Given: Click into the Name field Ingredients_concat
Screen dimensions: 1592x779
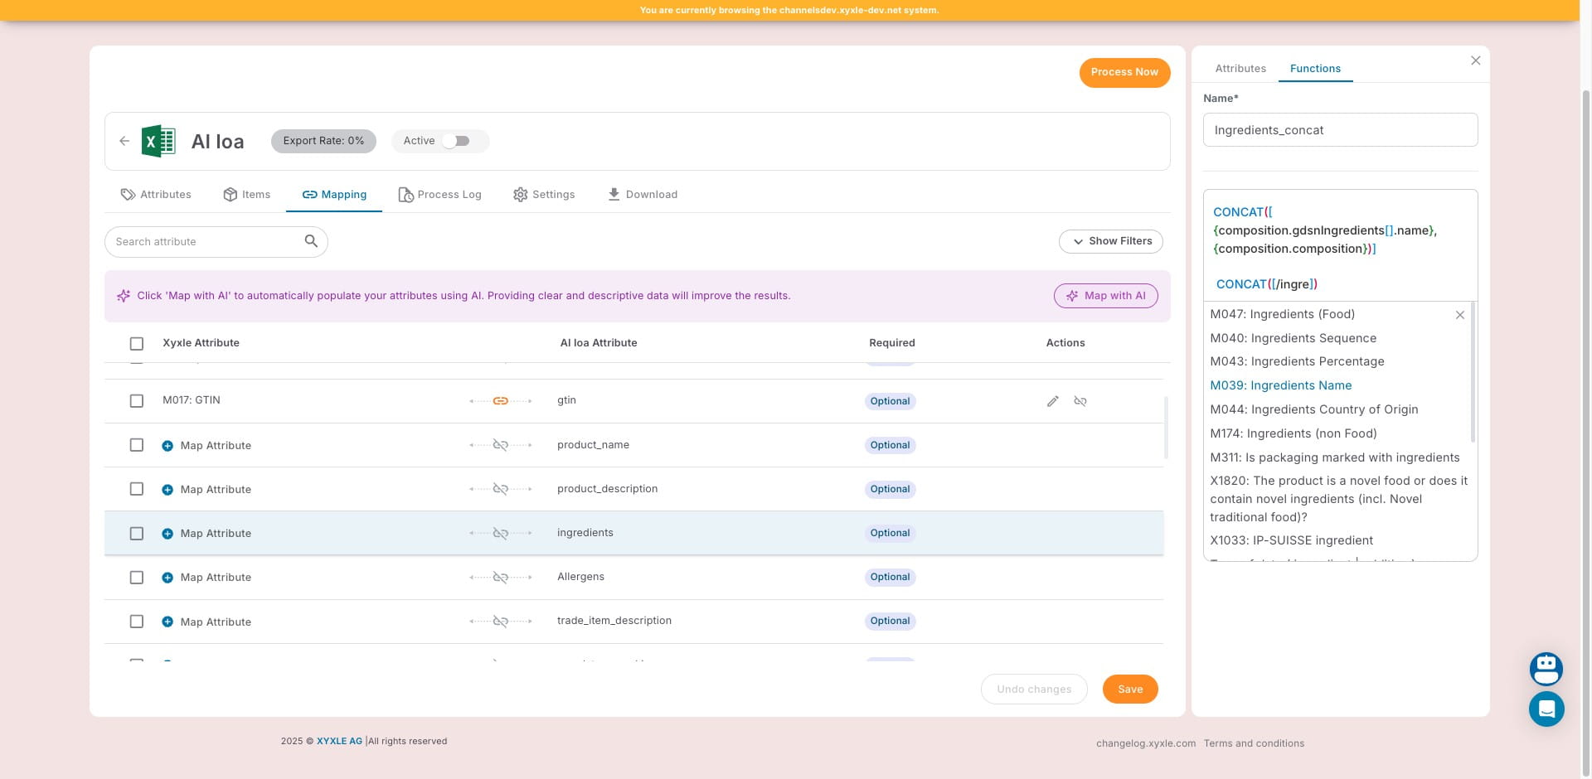Looking at the screenshot, I should click(1339, 130).
